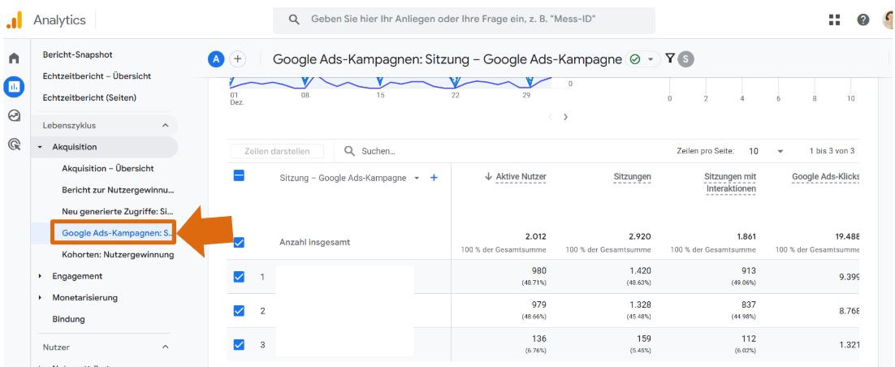Screen dimensions: 895x367
Task: Sort by Sitzungen mit Interaktionen column
Action: [x=730, y=183]
